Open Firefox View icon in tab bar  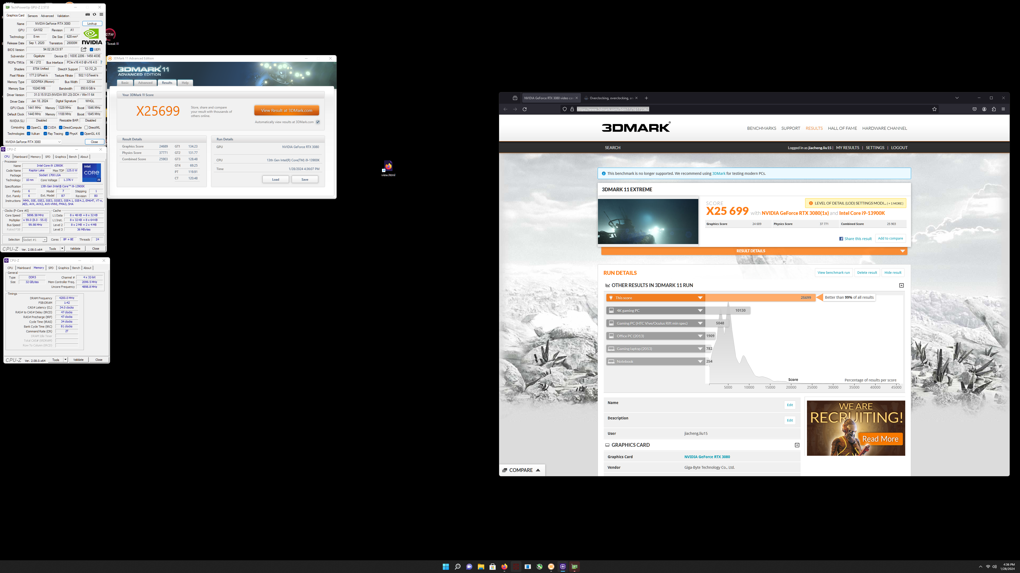coord(515,98)
